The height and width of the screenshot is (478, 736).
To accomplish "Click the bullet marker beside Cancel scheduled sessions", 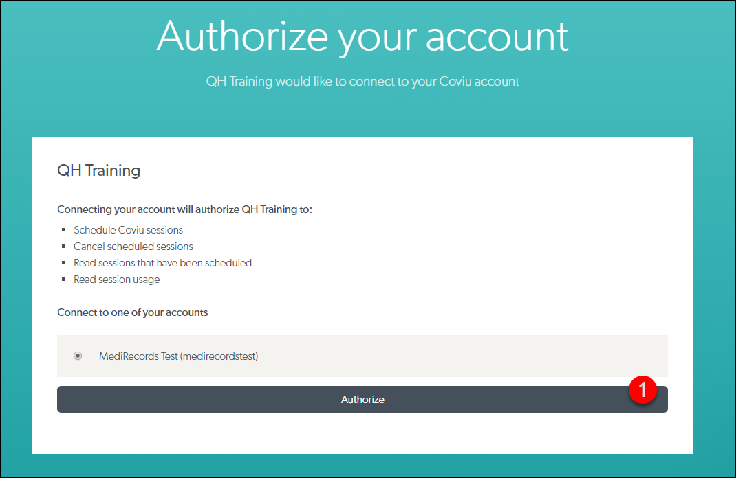I will [x=65, y=246].
